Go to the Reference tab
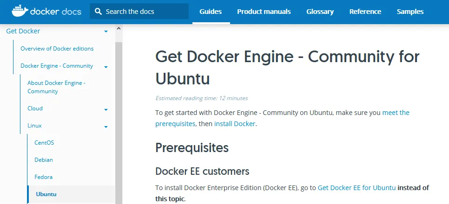449x204 pixels. pos(365,12)
